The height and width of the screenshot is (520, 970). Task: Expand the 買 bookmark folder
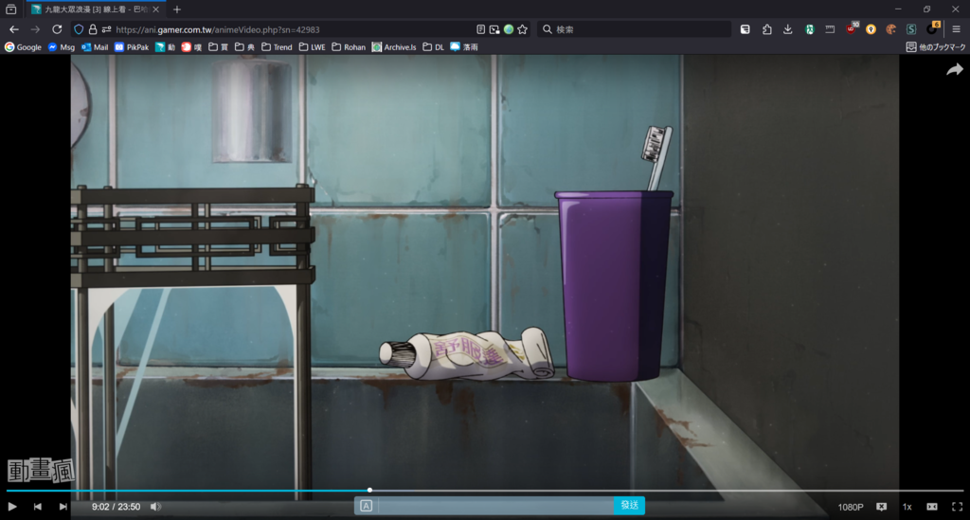(x=218, y=47)
